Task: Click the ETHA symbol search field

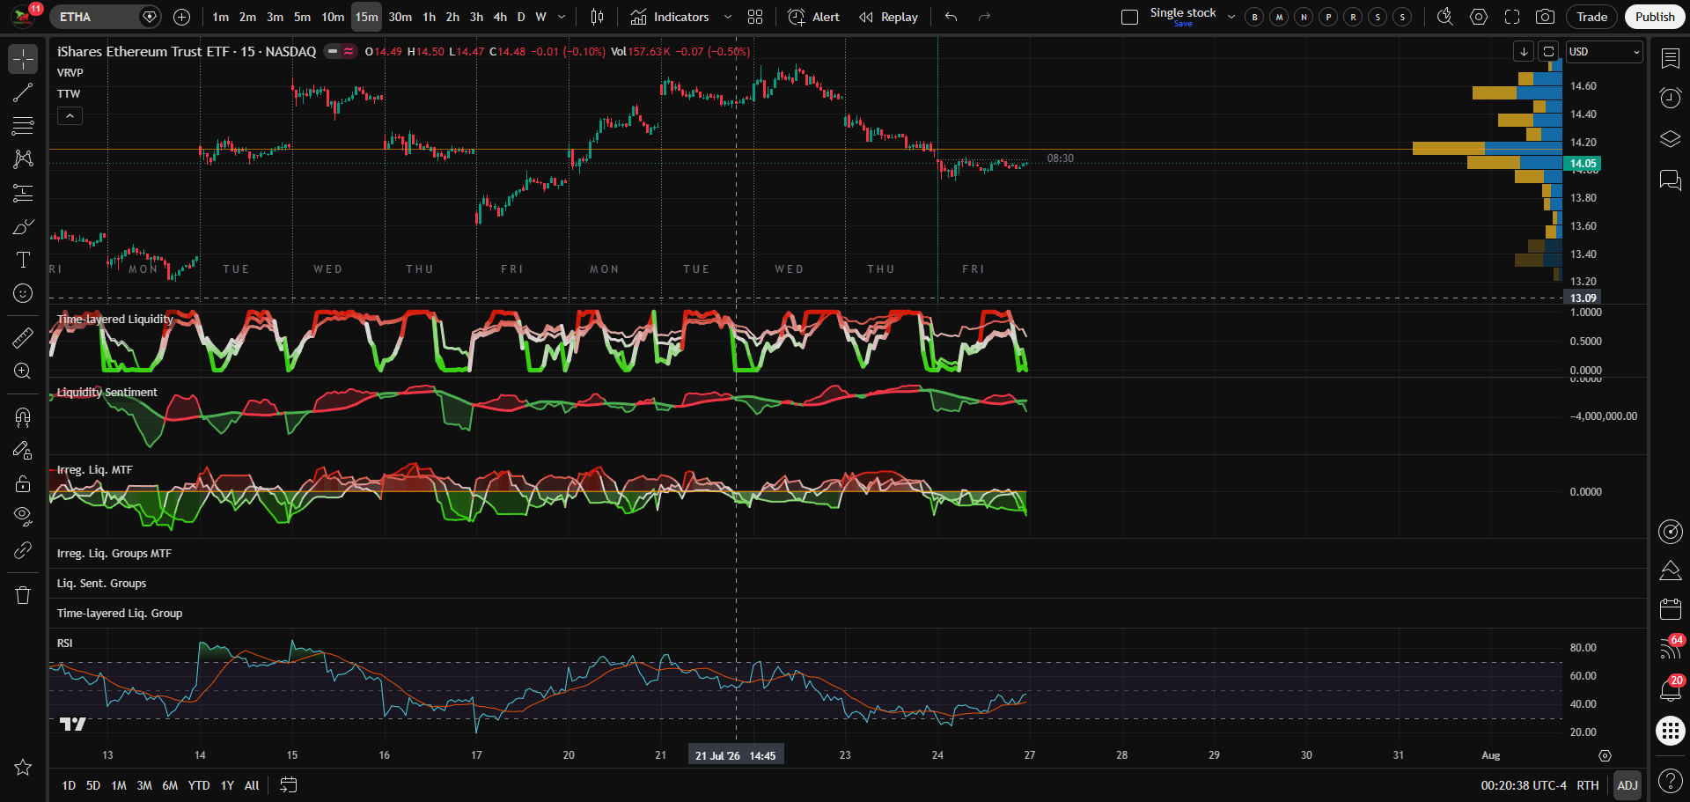Action: tap(97, 17)
